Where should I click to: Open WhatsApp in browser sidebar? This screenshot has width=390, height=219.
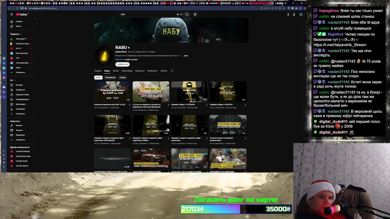tap(4, 68)
